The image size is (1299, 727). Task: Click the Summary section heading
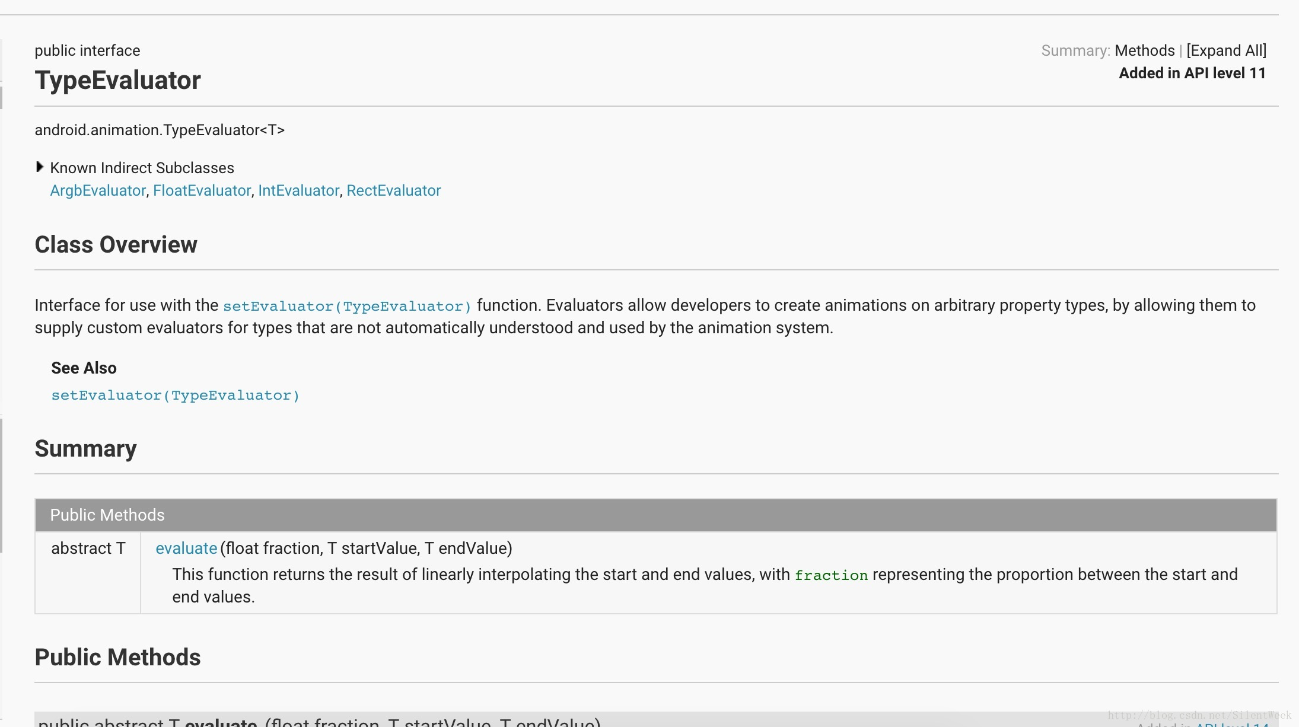pos(85,448)
